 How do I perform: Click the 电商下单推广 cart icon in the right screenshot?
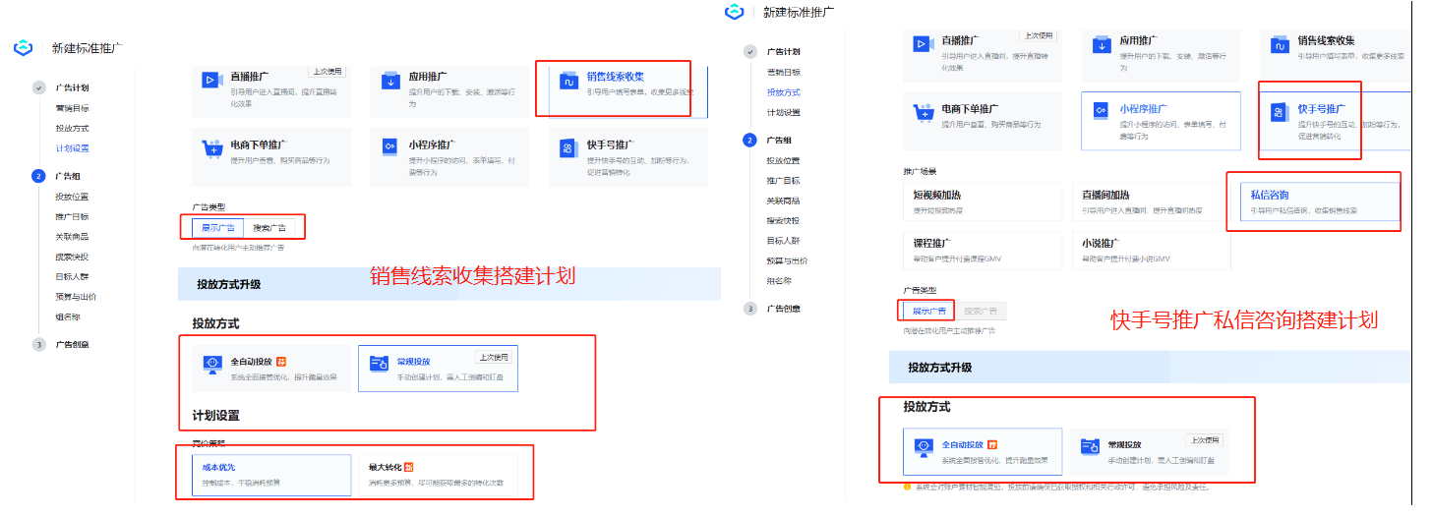point(923,113)
